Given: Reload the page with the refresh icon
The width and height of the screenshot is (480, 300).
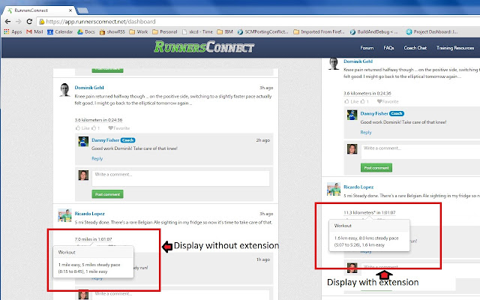Looking at the screenshot, I should [29, 22].
